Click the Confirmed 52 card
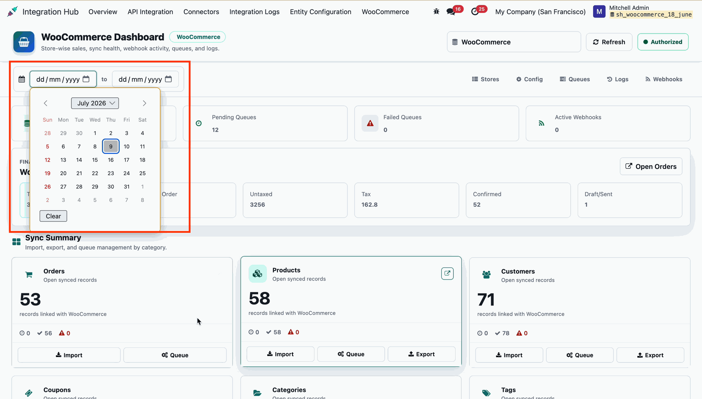This screenshot has width=702, height=399. [518, 200]
